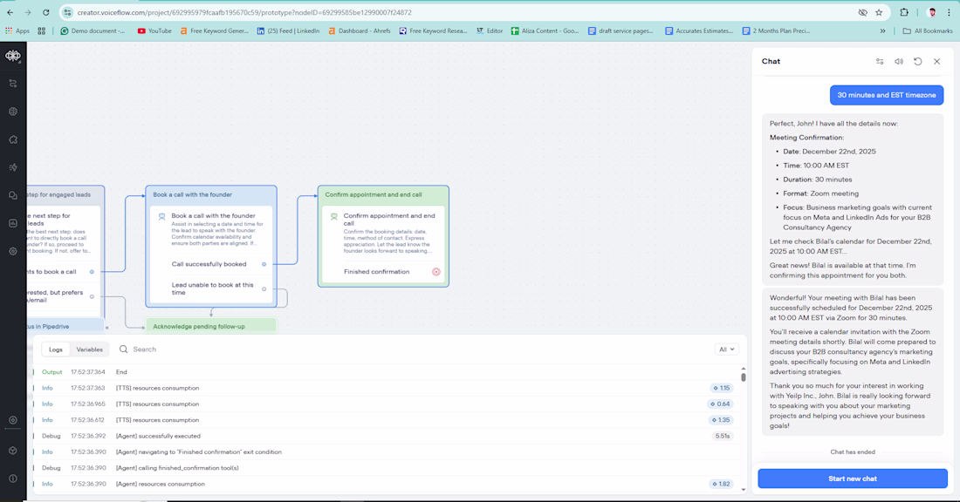The height and width of the screenshot is (502, 960).
Task: Open chat settings sliders icon in Chat header
Action: [880, 61]
